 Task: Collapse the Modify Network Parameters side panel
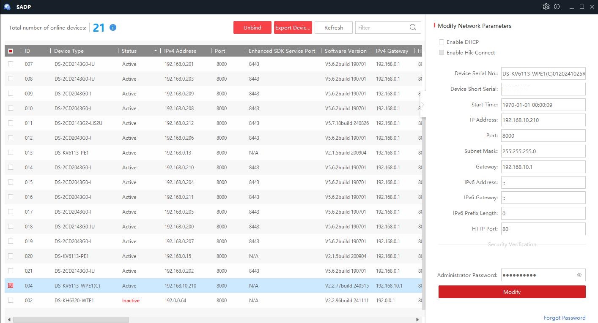point(422,105)
